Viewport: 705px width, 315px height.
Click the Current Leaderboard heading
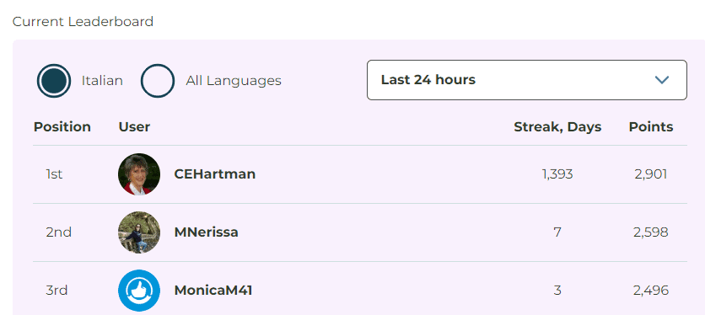pyautogui.click(x=83, y=22)
